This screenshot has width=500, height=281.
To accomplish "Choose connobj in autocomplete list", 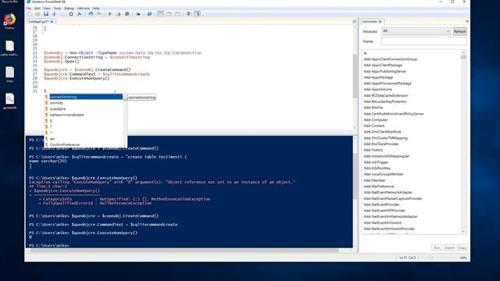I will pyautogui.click(x=84, y=103).
